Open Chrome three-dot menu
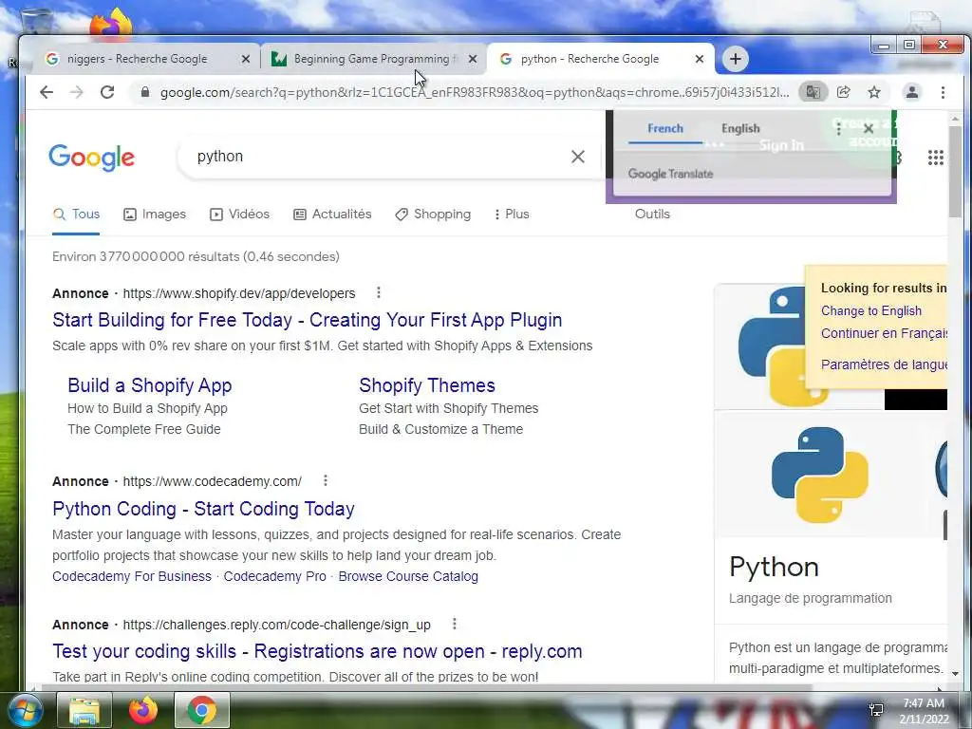This screenshot has height=729, width=972. pyautogui.click(x=943, y=92)
